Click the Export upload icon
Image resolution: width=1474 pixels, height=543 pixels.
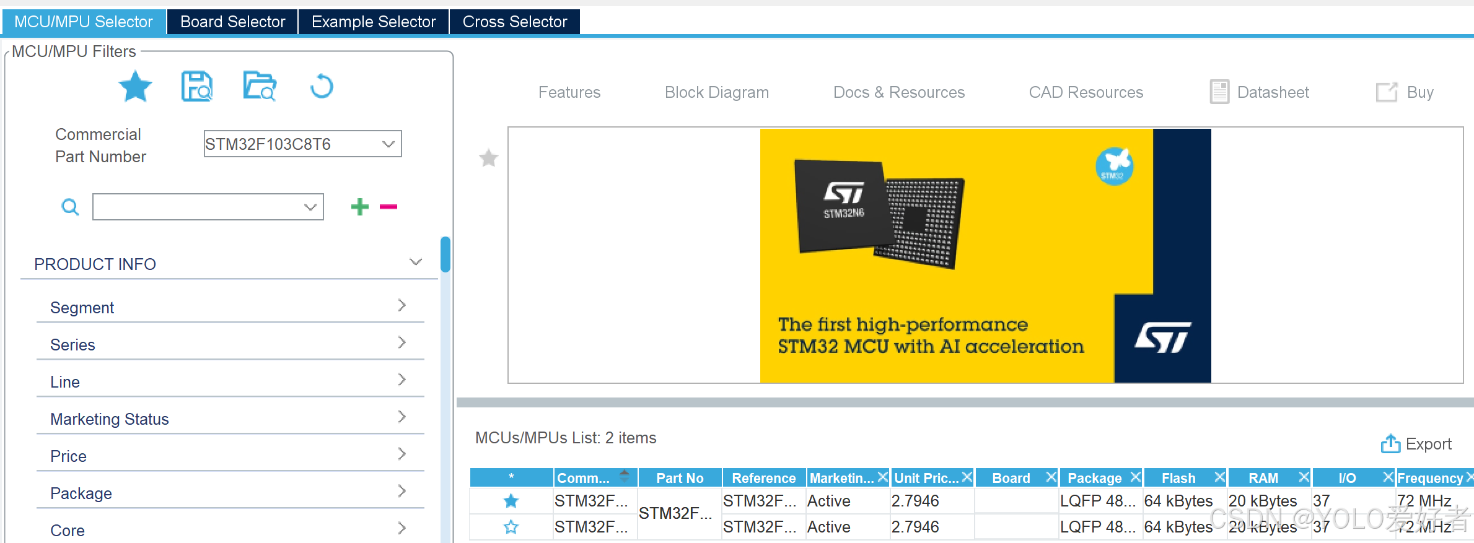pos(1390,443)
